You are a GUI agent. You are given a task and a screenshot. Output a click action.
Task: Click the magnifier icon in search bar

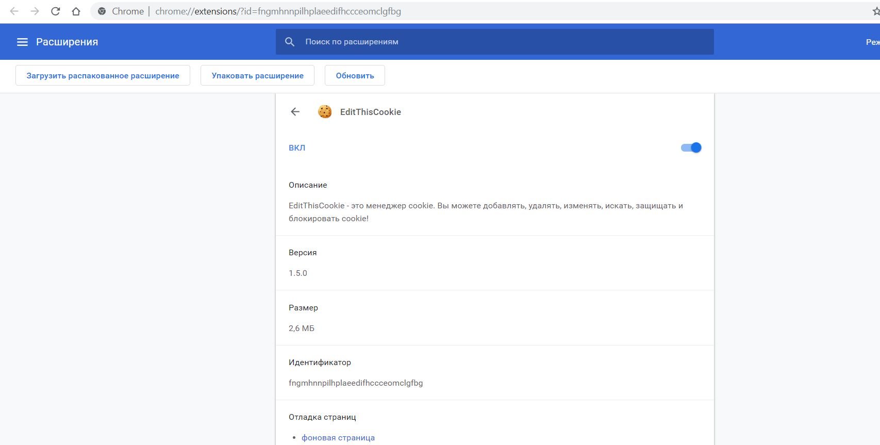click(x=290, y=42)
